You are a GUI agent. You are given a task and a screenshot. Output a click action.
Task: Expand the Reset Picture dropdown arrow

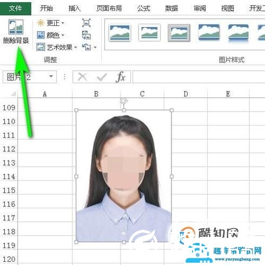coord(95,48)
